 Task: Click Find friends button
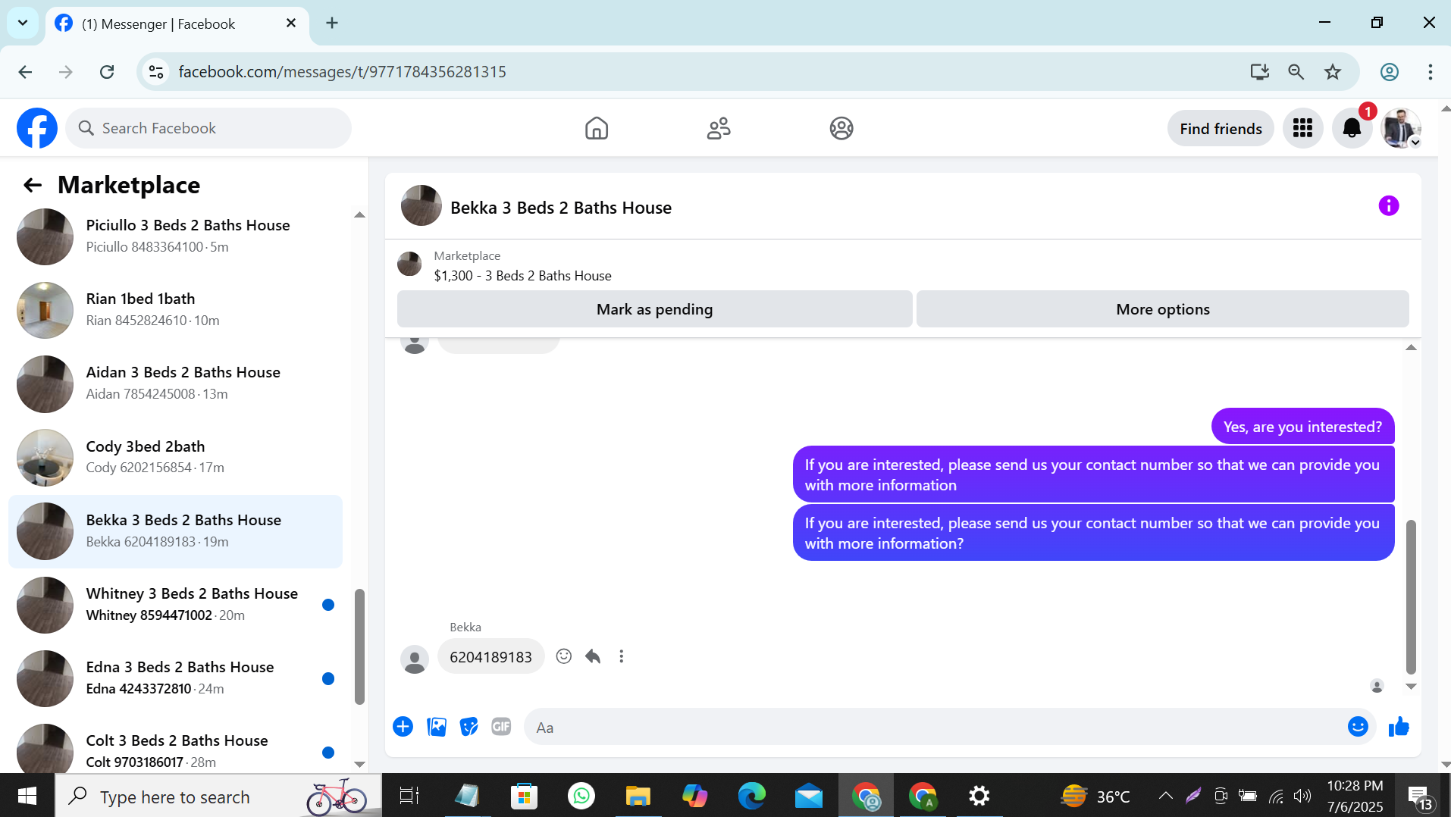1221,128
